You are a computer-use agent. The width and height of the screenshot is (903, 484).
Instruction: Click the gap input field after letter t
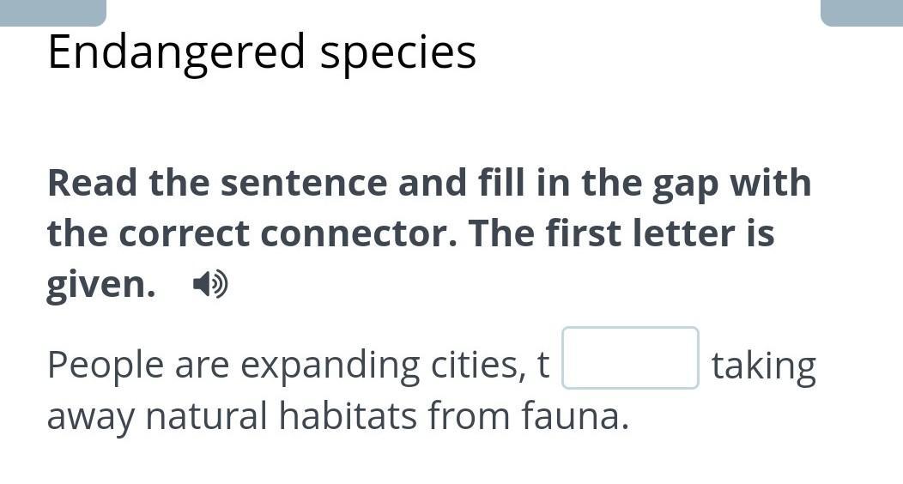pyautogui.click(x=630, y=358)
